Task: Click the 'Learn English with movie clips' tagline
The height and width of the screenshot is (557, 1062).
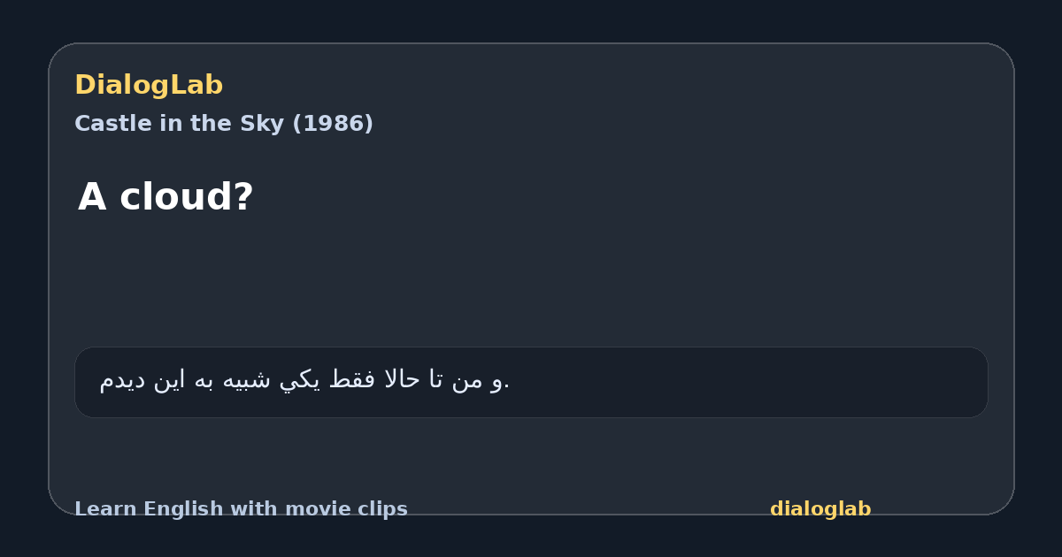Action: coord(241,509)
